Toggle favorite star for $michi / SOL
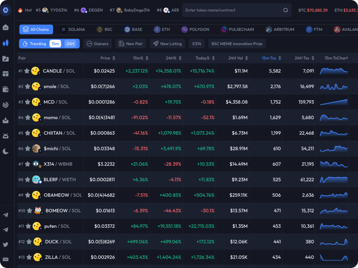Image resolution: width=358 pixels, height=268 pixels. coord(27,149)
